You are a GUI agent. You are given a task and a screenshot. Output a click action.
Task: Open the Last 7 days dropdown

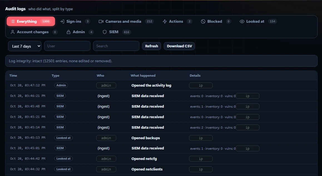[x=25, y=46]
